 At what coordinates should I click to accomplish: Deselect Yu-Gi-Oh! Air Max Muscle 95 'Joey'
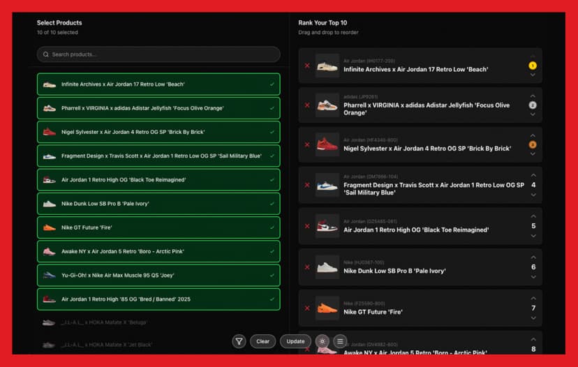point(158,275)
